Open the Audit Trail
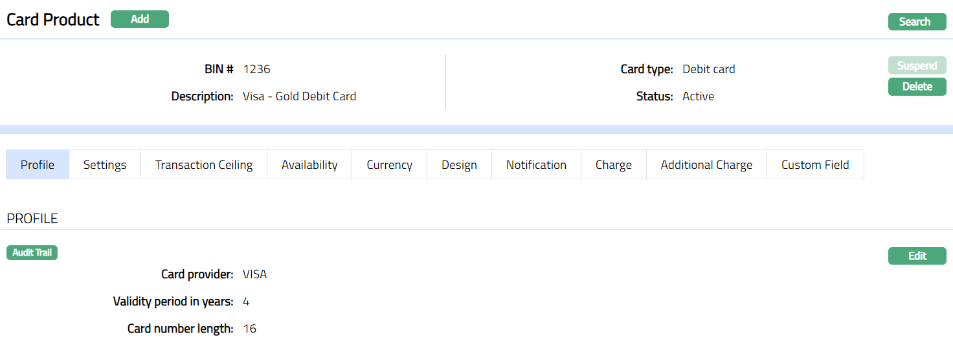953x341 pixels. tap(32, 252)
